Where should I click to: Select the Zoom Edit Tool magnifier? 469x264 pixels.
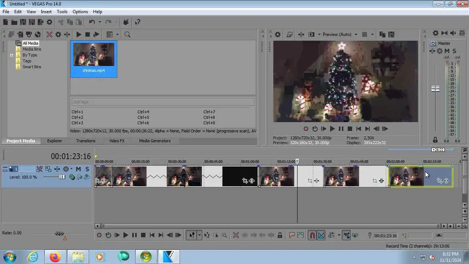coord(224,235)
